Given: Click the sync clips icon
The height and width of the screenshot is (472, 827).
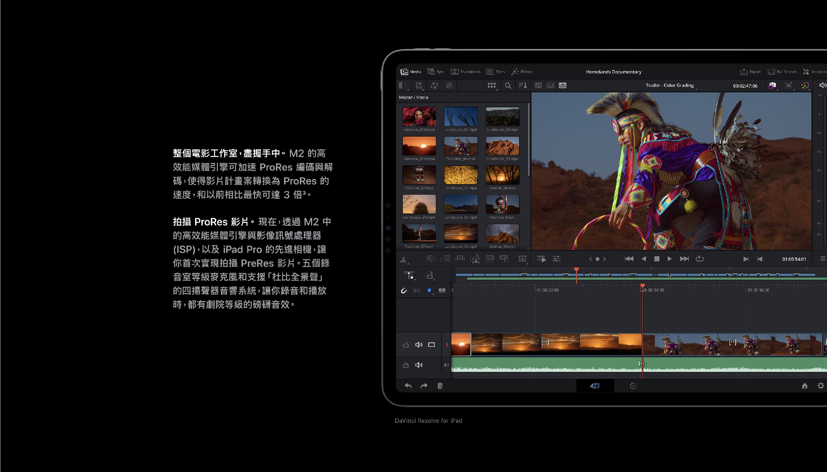Looking at the screenshot, I should pyautogui.click(x=434, y=86).
